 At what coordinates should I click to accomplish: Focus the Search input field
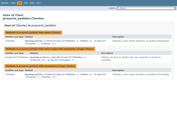coord(146,8)
